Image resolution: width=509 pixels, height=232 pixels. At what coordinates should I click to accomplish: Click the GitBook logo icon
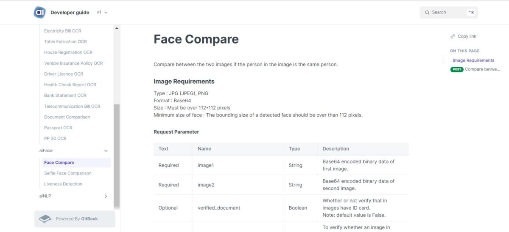point(45,219)
